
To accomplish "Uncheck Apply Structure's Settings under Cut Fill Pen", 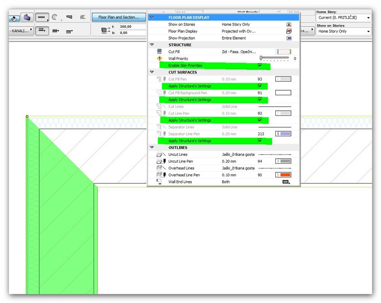I will [260, 86].
